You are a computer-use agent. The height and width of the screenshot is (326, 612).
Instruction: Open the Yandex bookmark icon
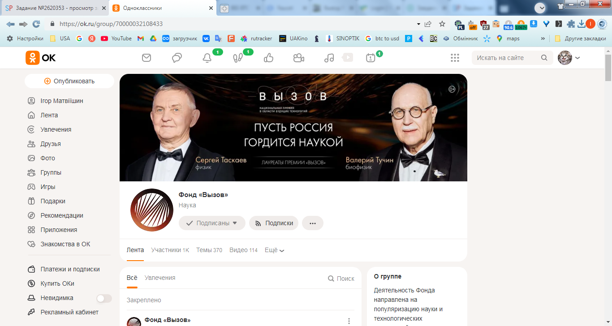[92, 39]
